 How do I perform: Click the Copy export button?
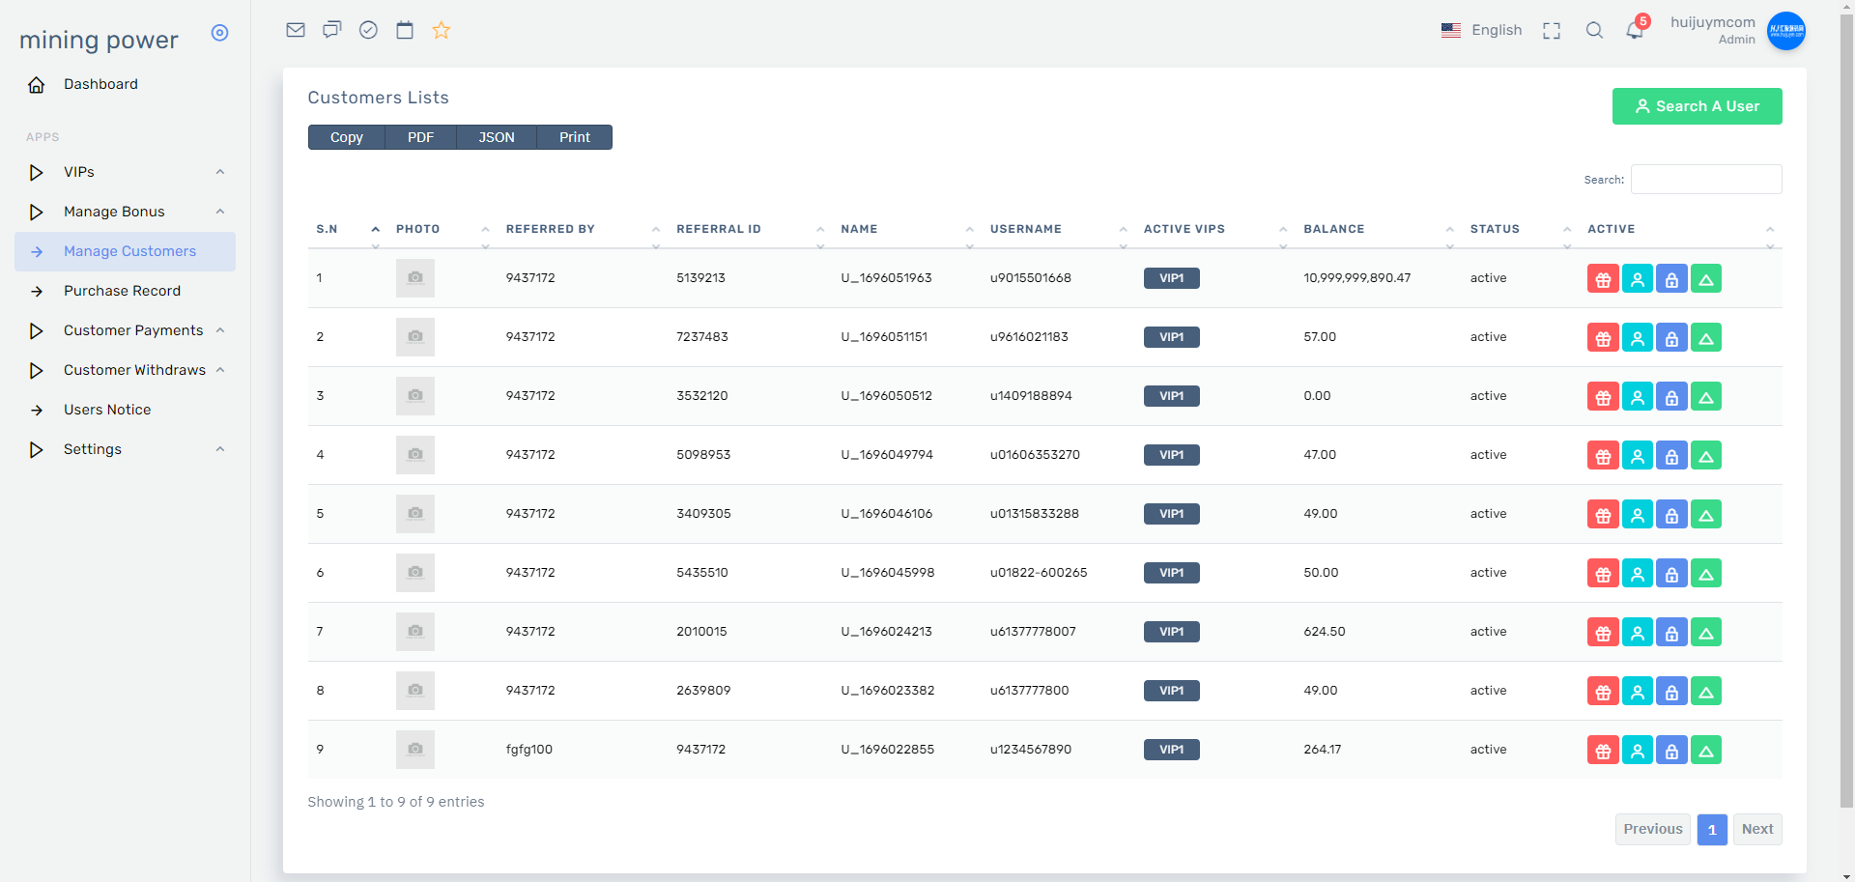click(346, 137)
